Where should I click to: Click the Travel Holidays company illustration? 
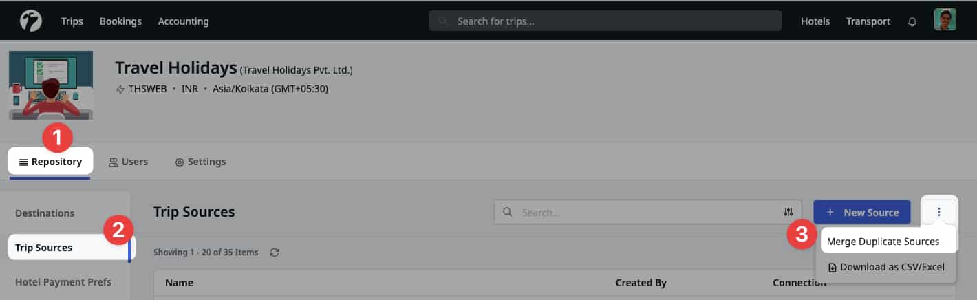[x=51, y=85]
